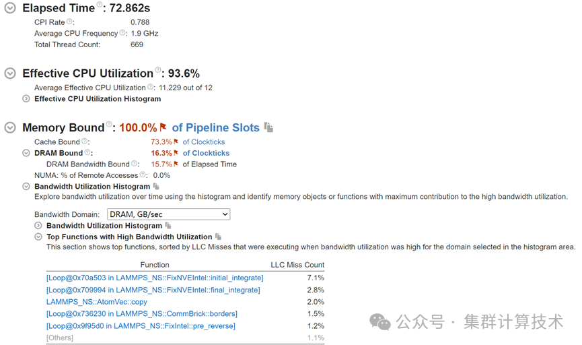Screen dimensions: 582x345
Task: Click help icon beside Memory Bound heading
Action: [x=109, y=126]
